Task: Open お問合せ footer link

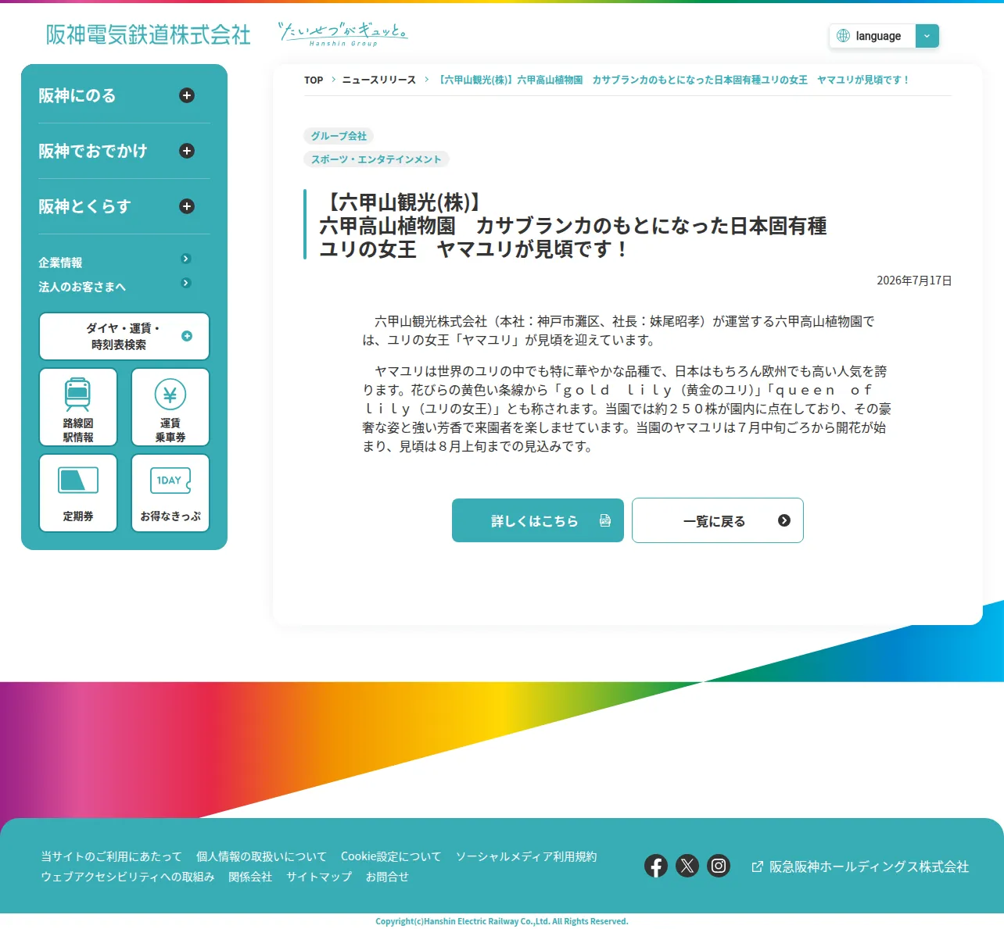Action: tap(387, 877)
